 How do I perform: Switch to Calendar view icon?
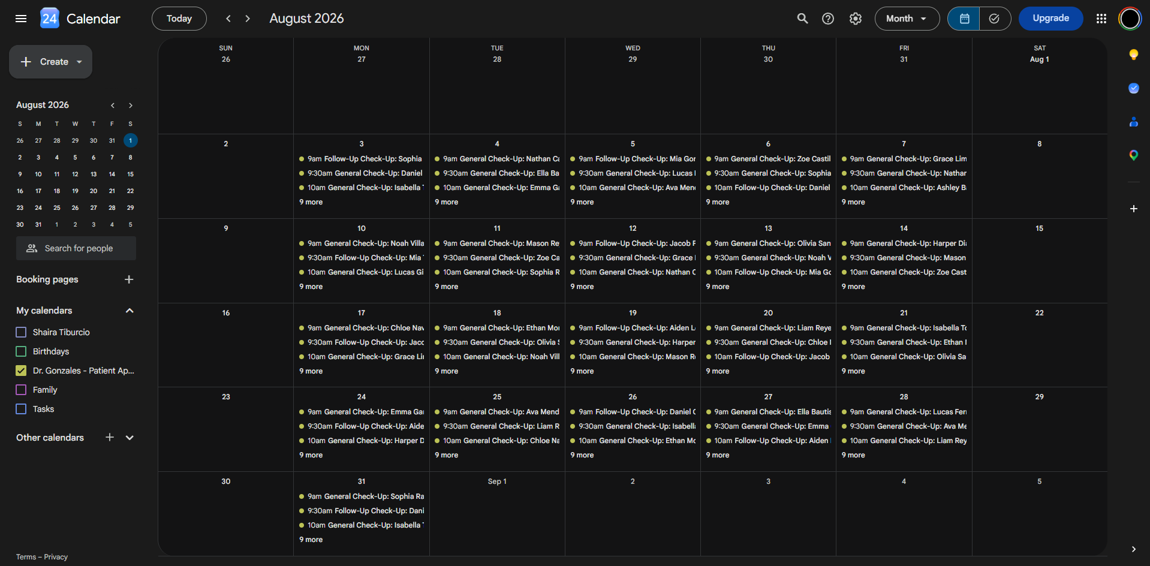point(964,19)
